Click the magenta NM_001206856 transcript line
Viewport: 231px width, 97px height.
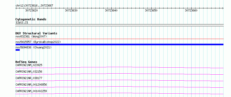119,87
